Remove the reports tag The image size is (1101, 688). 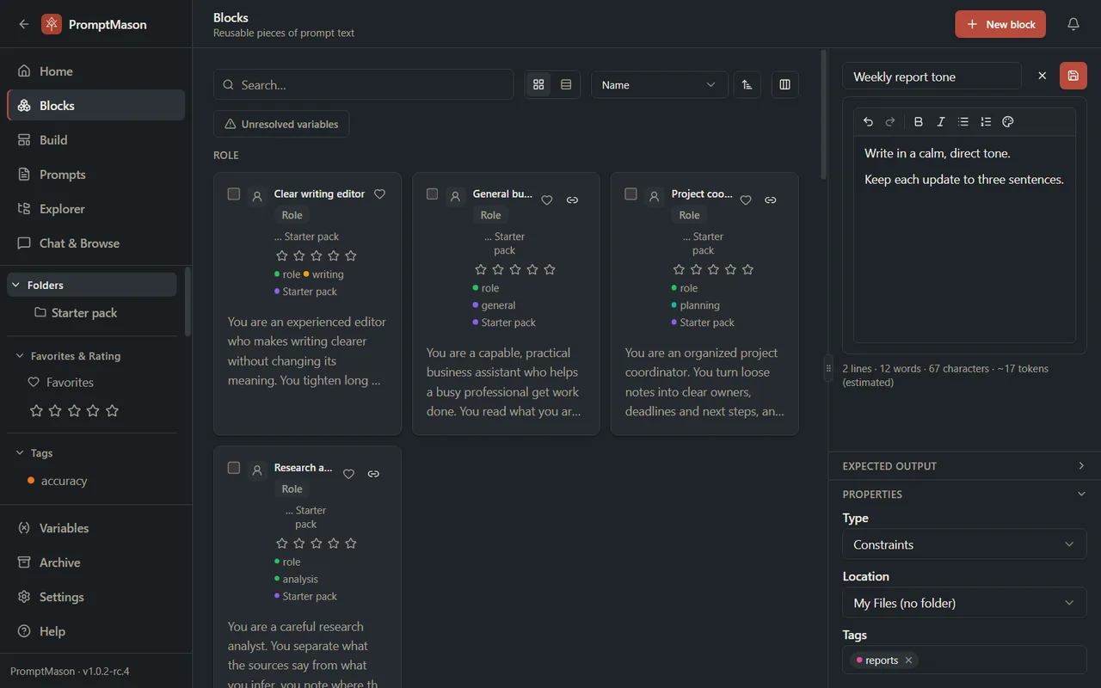pos(908,660)
